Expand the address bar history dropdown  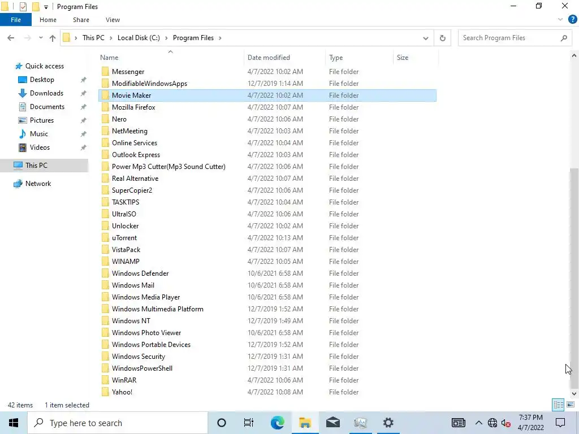pos(425,38)
